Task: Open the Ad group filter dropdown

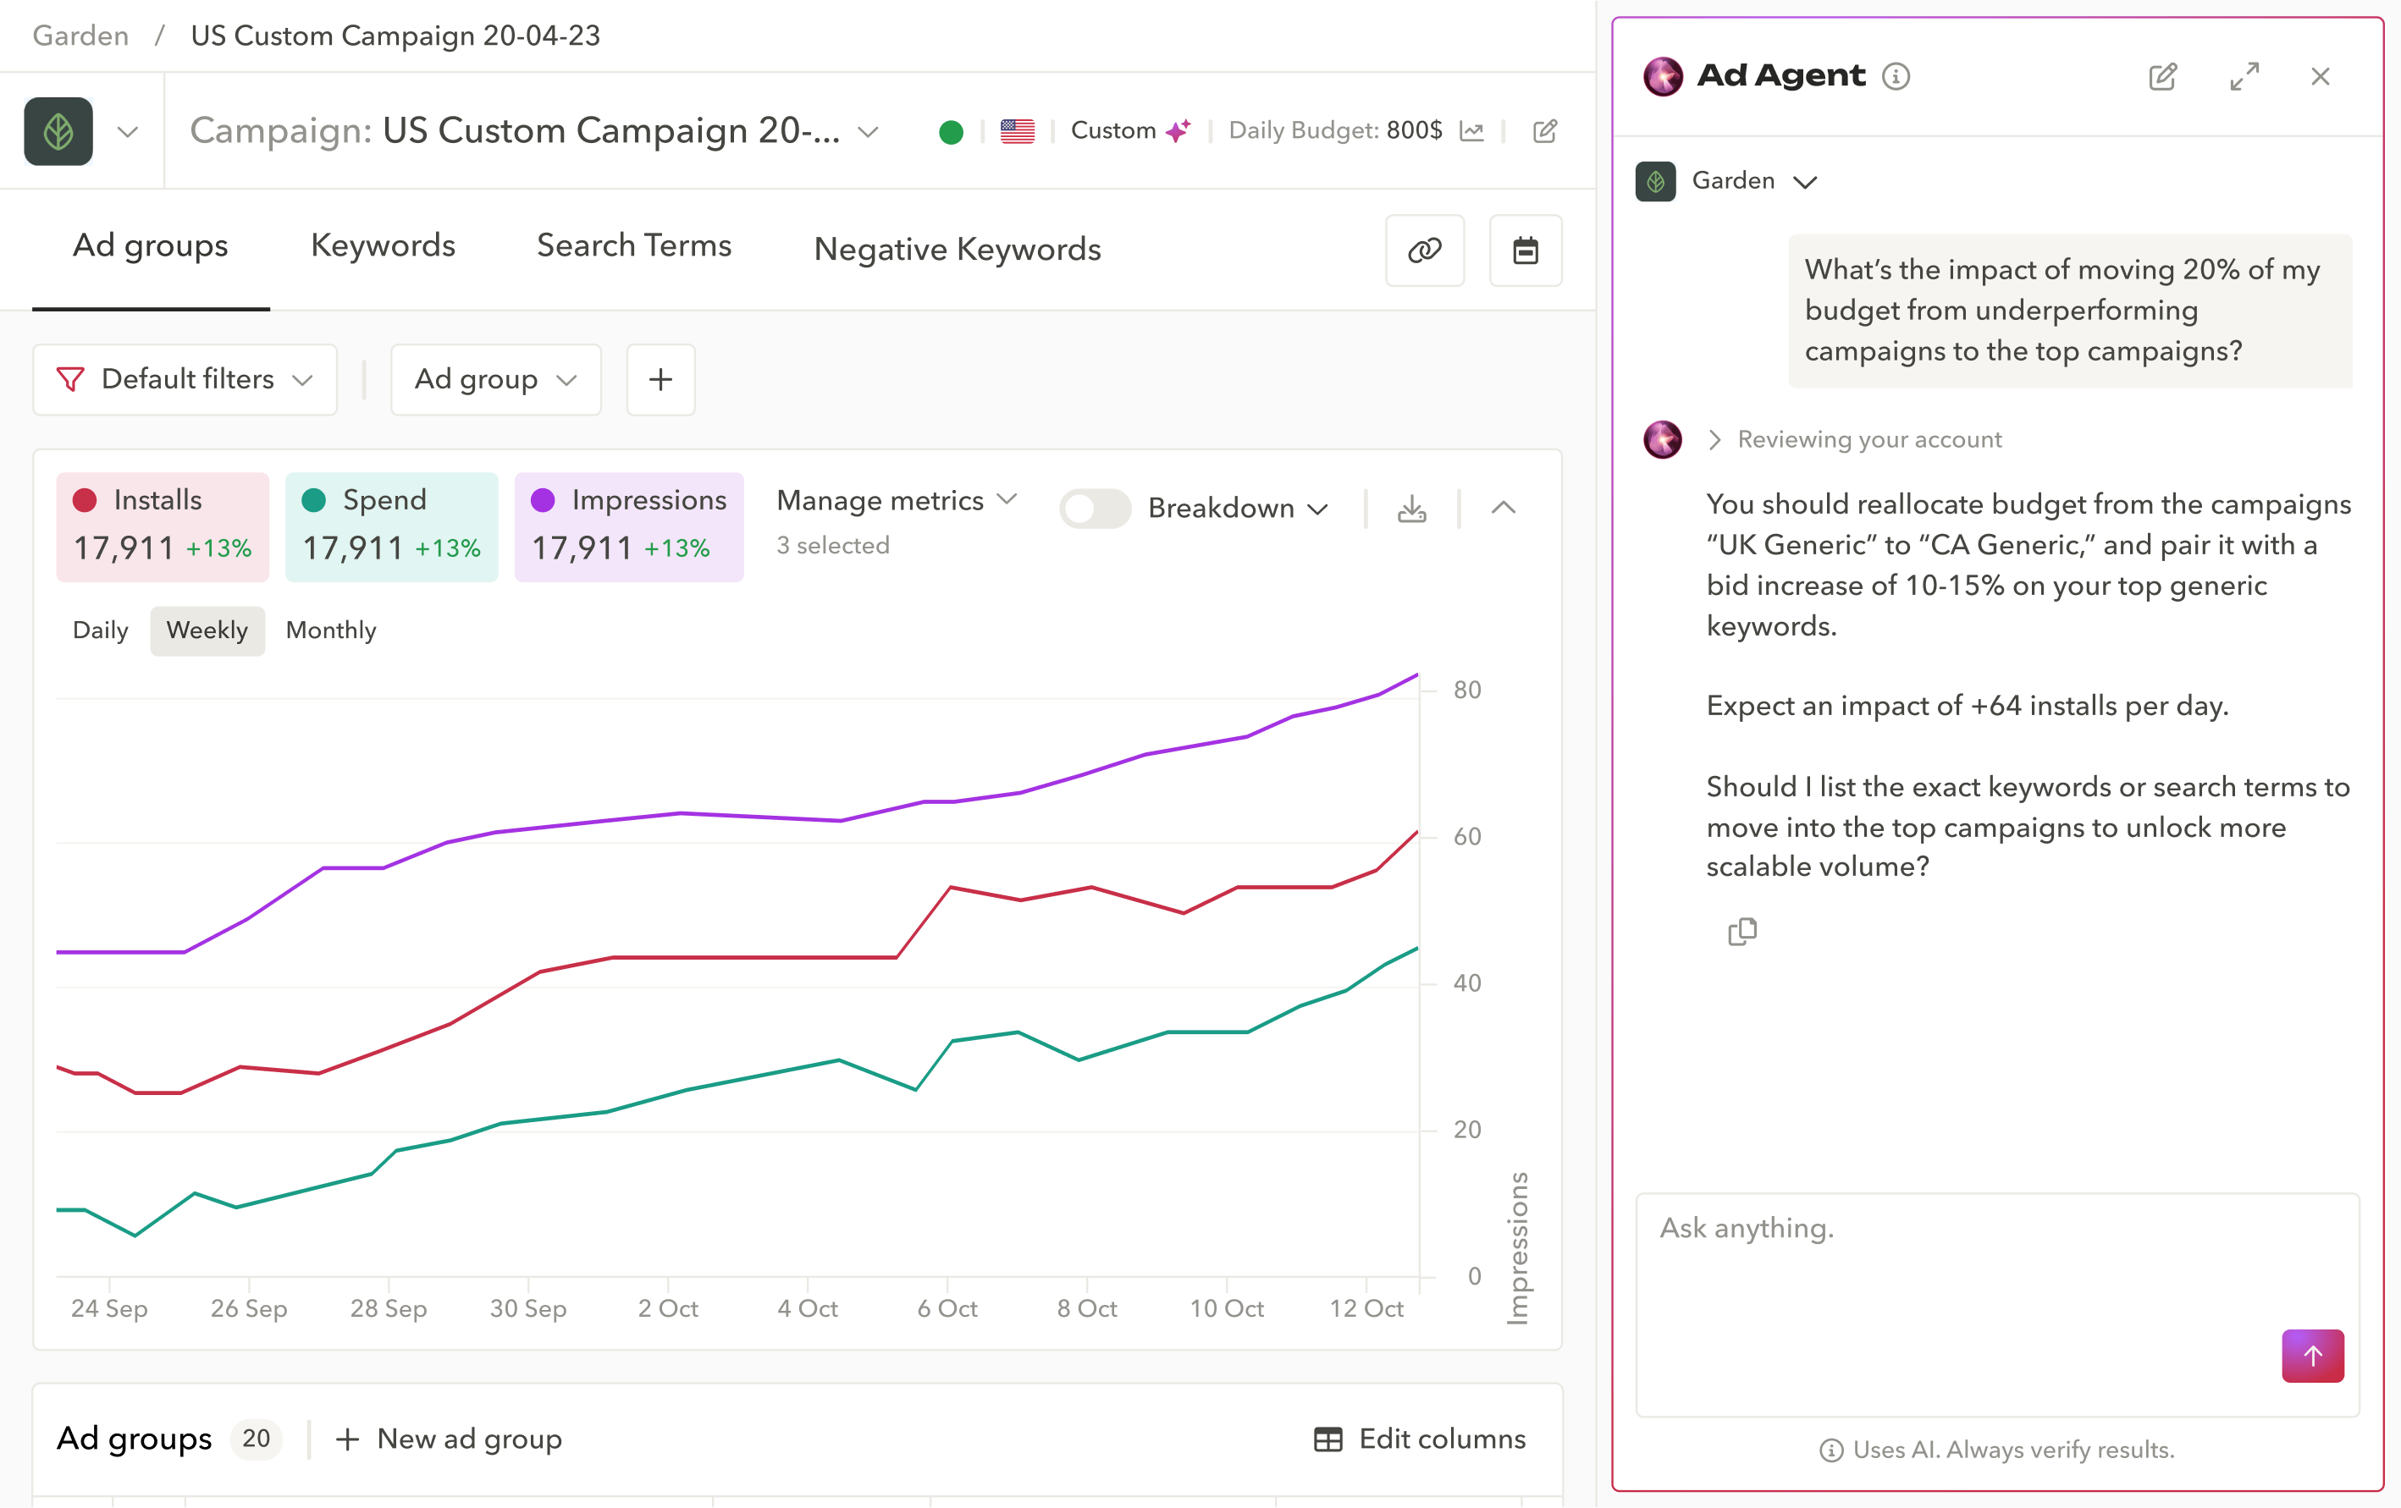Action: 494,380
